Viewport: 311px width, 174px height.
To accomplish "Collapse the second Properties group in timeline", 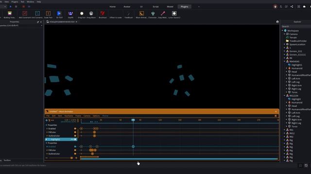I will click(x=47, y=143).
